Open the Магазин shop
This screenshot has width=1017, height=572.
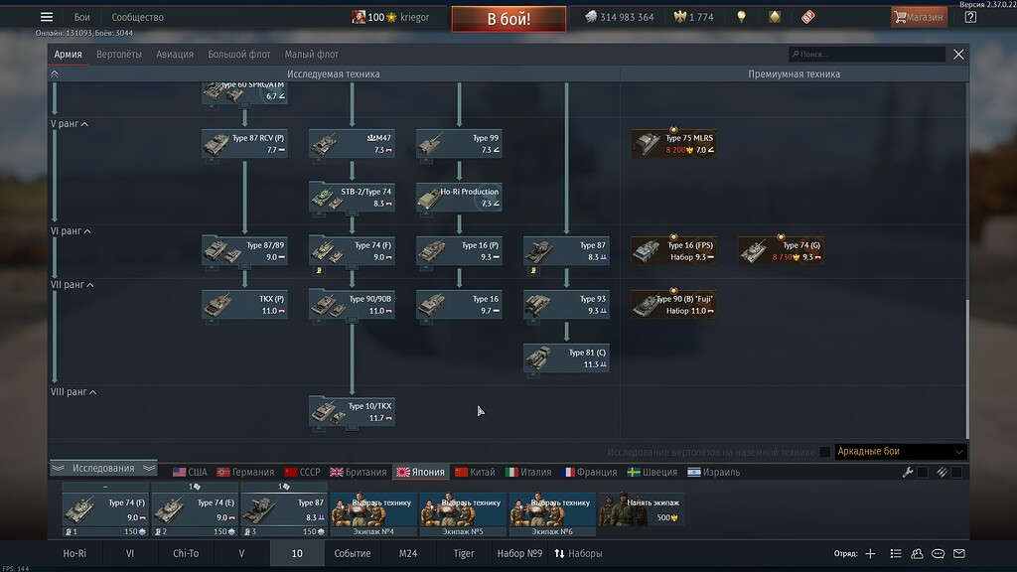[x=919, y=17]
